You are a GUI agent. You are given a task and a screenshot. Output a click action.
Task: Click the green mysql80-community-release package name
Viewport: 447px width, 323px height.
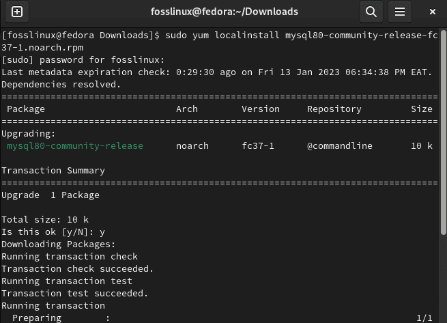pyautogui.click(x=75, y=146)
